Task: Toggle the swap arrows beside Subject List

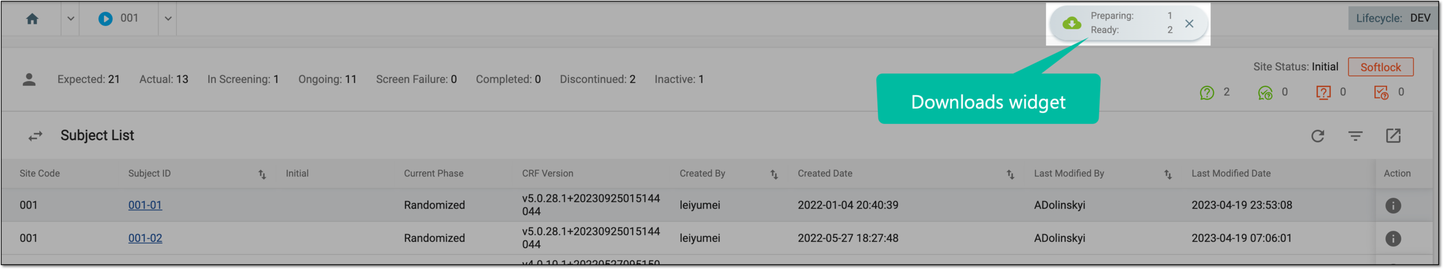Action: (x=36, y=137)
